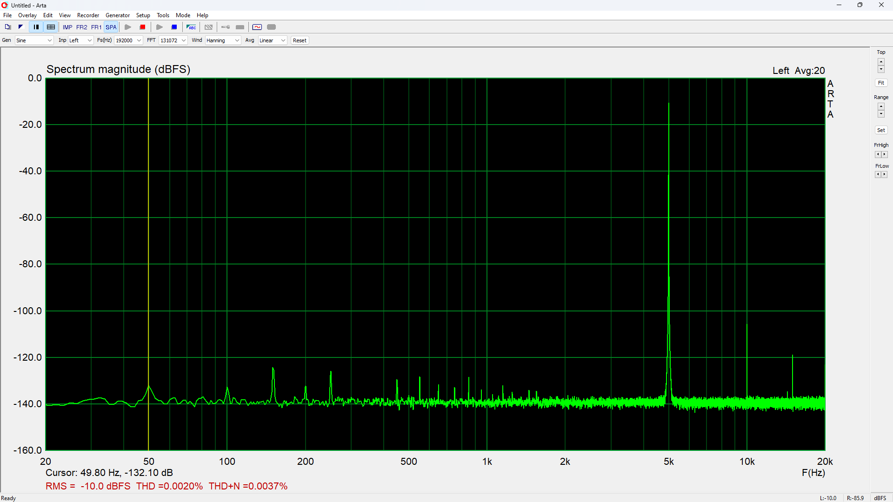Switch to IMP impulse response mode
This screenshot has width=893, height=502.
[x=67, y=27]
